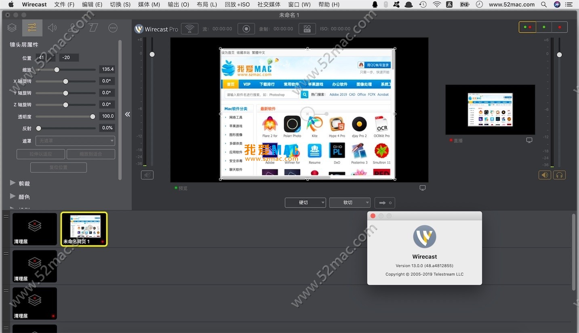
Task: Click the position Y field showing -20
Action: [69, 57]
